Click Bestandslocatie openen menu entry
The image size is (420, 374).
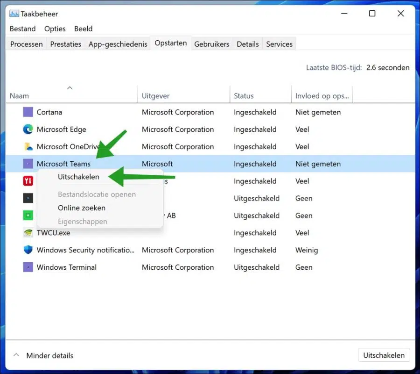click(x=97, y=194)
